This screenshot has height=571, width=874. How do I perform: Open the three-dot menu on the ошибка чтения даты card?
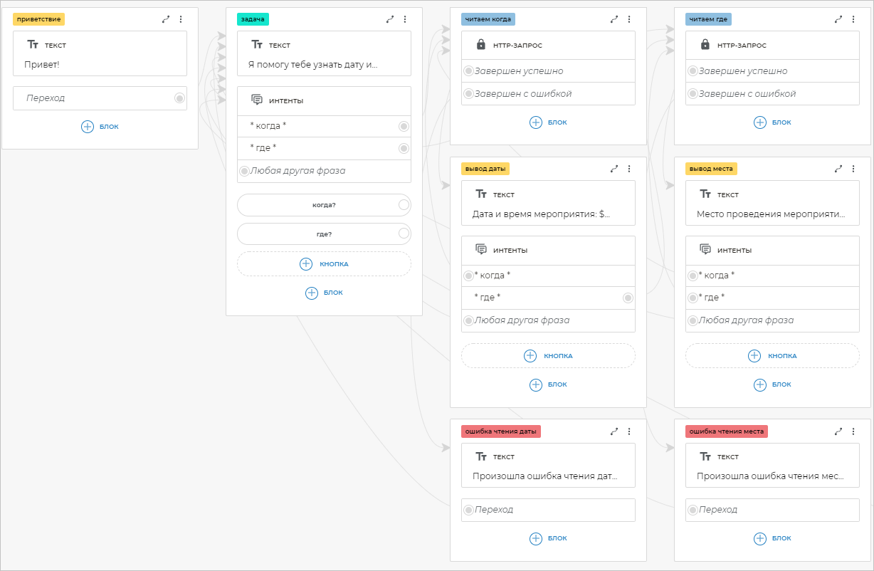(x=629, y=431)
